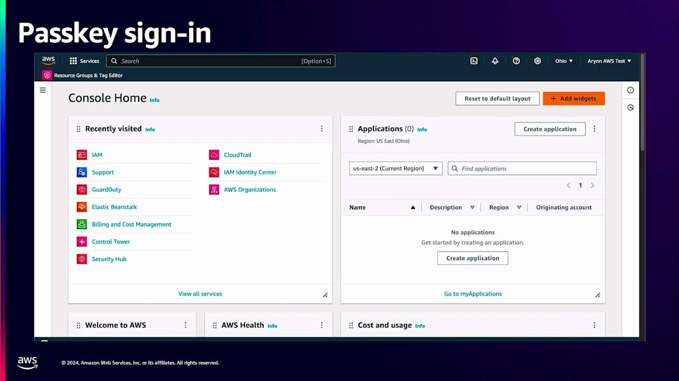Open the CloudShell terminal icon
Viewport: 679px width, 381px height.
474,61
